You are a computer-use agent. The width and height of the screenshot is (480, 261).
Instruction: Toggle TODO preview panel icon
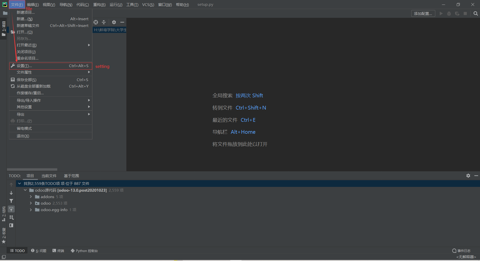pyautogui.click(x=11, y=225)
